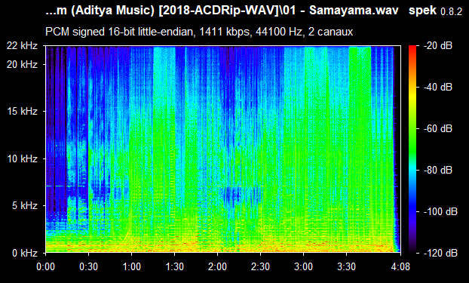Click the 0 kHz frequency axis label

click(25, 253)
